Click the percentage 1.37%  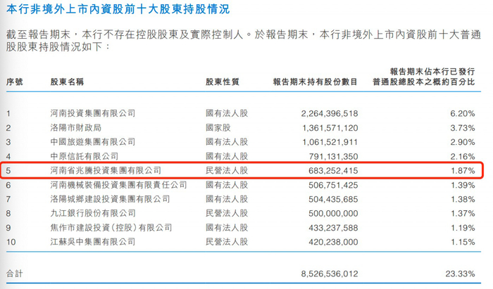[x=463, y=214]
